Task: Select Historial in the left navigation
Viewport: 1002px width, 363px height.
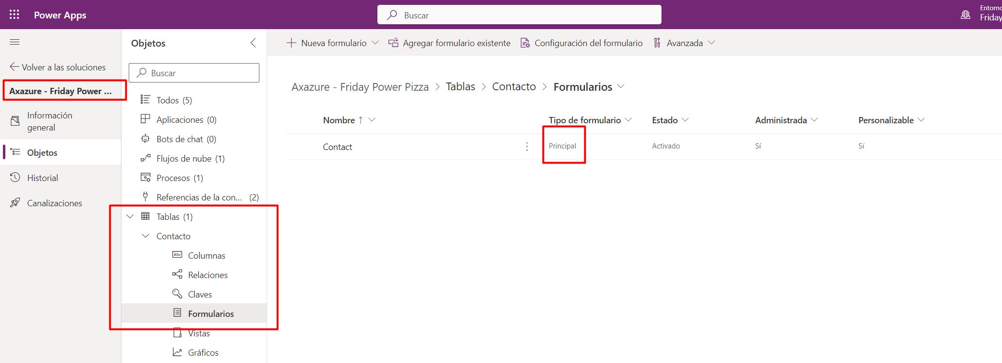Action: [x=61, y=178]
